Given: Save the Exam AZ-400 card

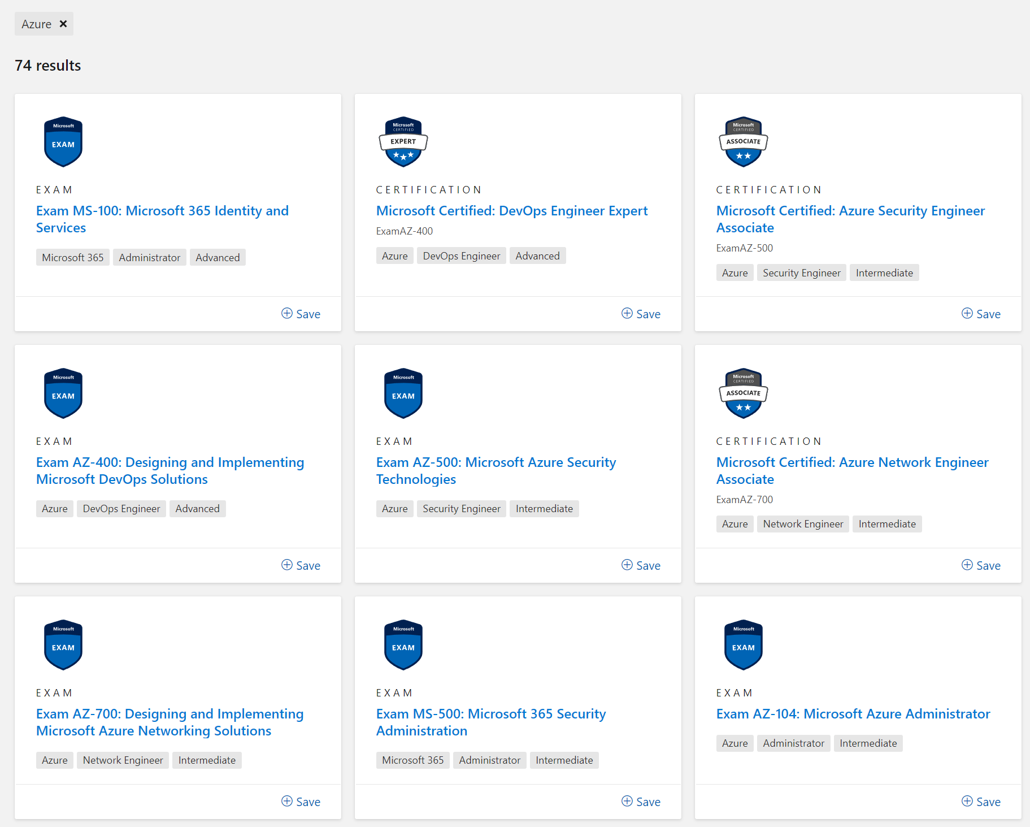Looking at the screenshot, I should [301, 565].
